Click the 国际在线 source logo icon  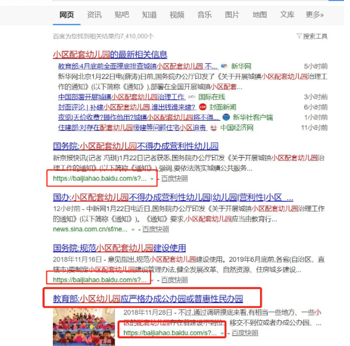(x=191, y=97)
